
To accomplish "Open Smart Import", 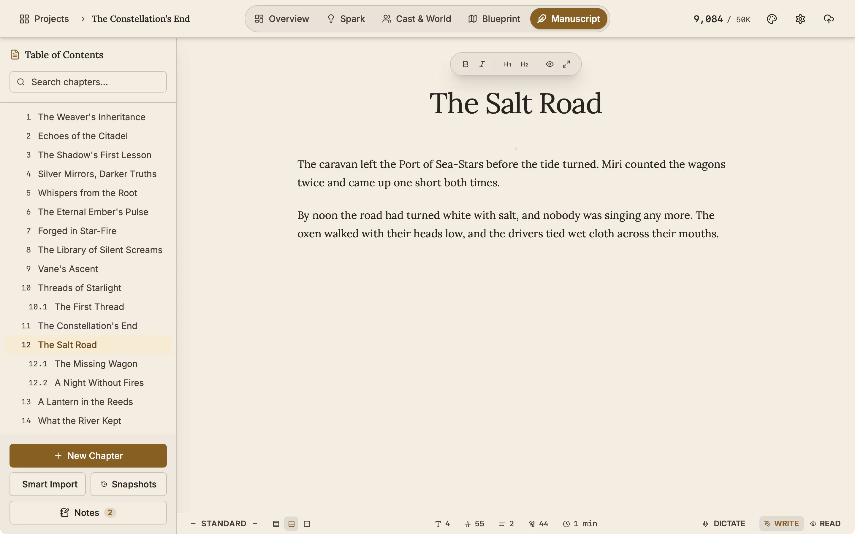I will coord(48,484).
